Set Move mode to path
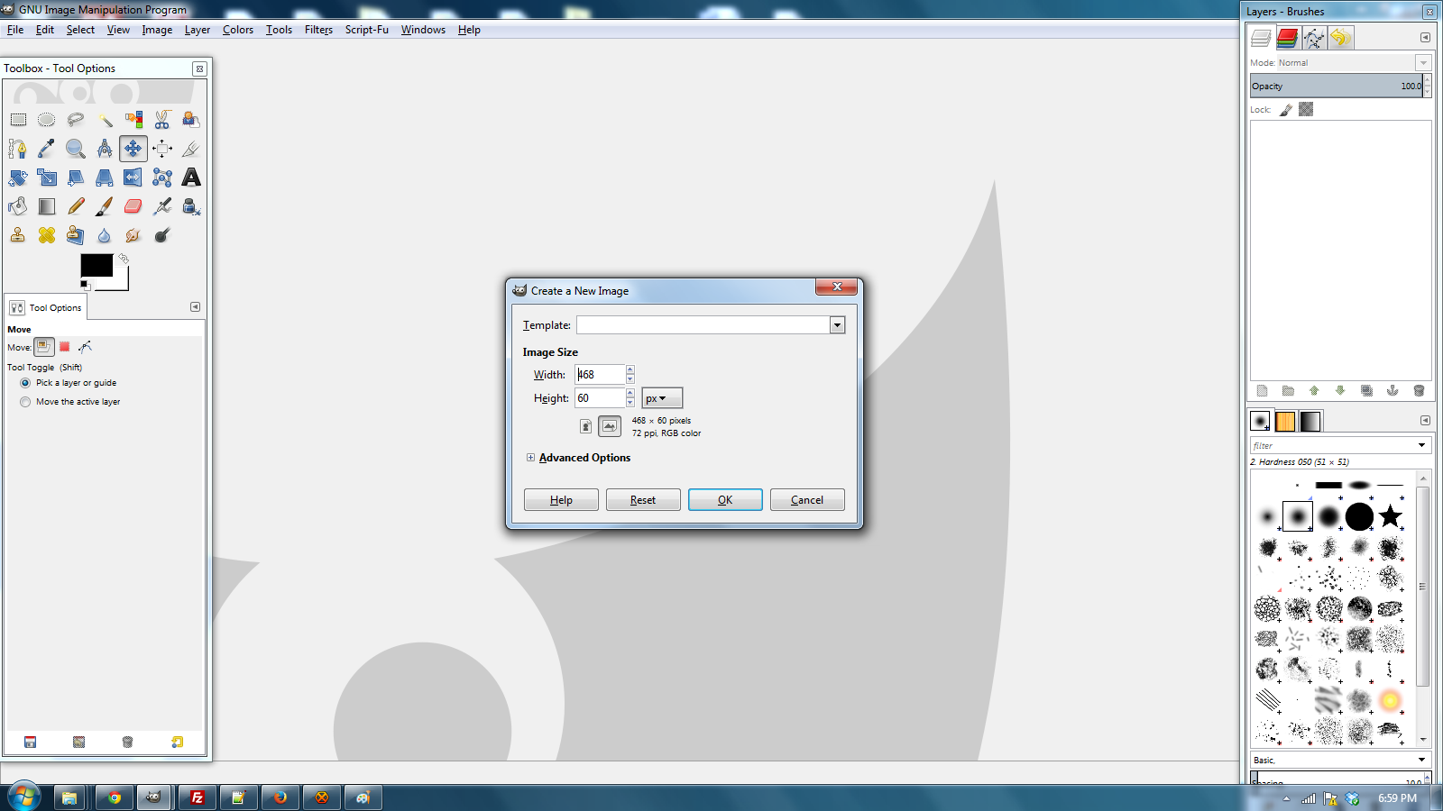Screen dimensions: 1443x811 [x=85, y=347]
